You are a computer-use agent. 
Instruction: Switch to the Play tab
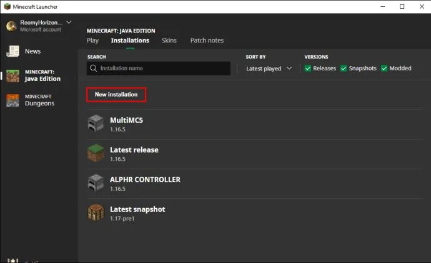[x=92, y=41]
